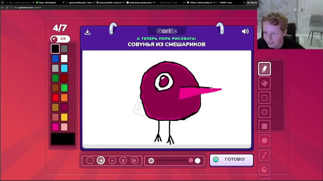323x181 pixels.
Task: Choose the second brush size
Action: click(x=101, y=160)
